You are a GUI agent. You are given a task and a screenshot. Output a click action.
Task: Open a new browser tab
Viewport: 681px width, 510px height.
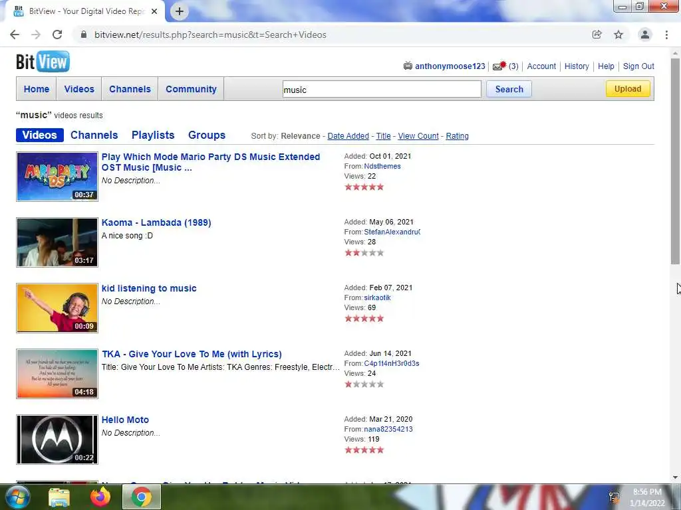coord(180,11)
